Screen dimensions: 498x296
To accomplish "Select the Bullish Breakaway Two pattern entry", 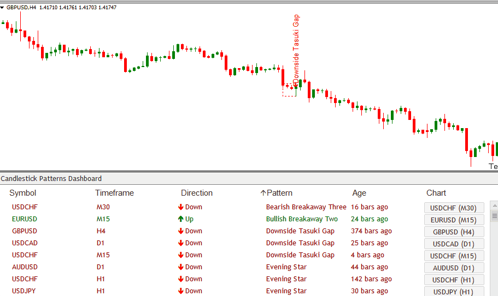I will (302, 219).
